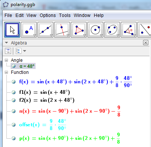Select the Ellipse conic tool
The image size is (151, 147).
[112, 30]
